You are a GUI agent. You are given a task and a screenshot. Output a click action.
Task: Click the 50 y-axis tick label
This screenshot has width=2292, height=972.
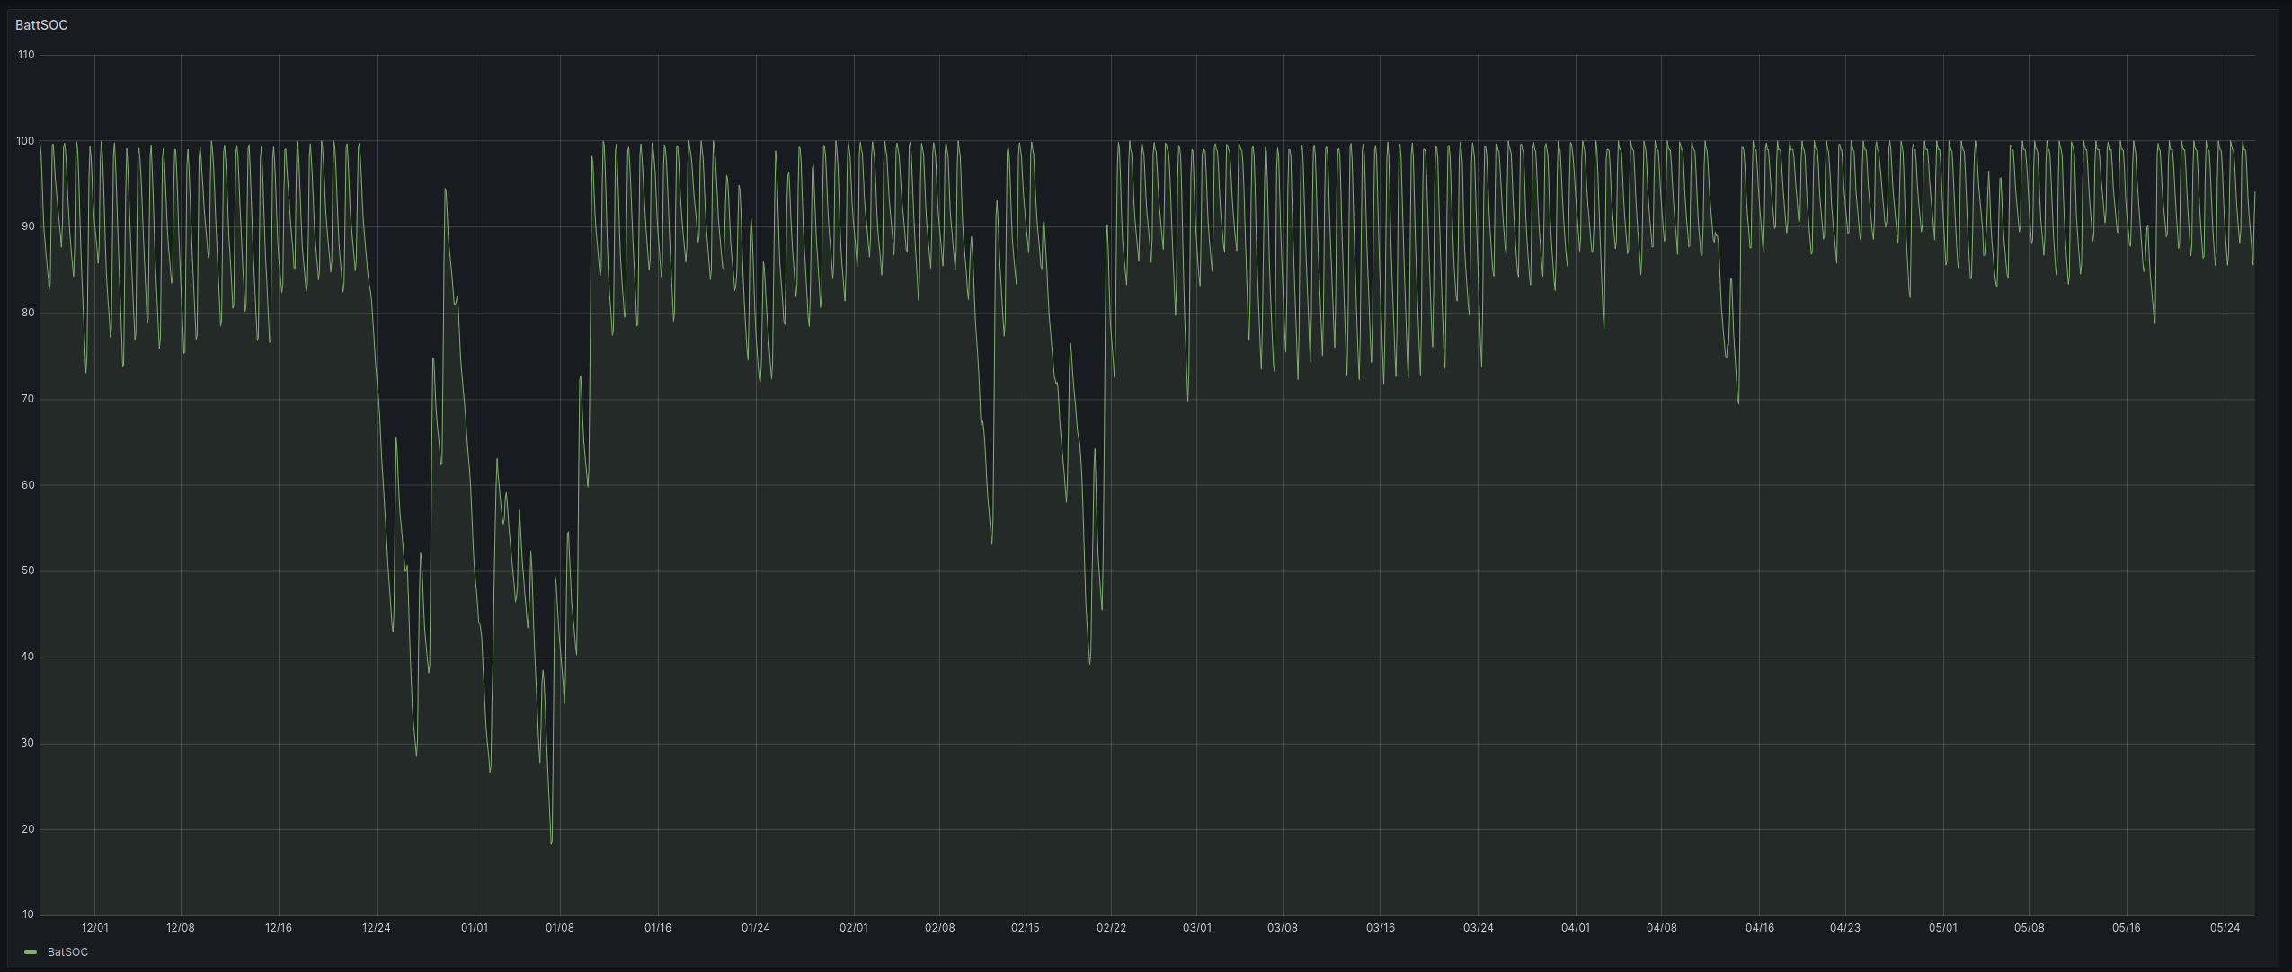[x=28, y=570]
